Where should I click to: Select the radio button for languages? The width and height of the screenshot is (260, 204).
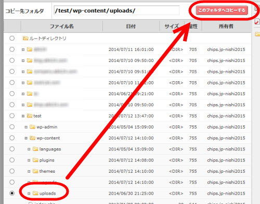point(12,149)
